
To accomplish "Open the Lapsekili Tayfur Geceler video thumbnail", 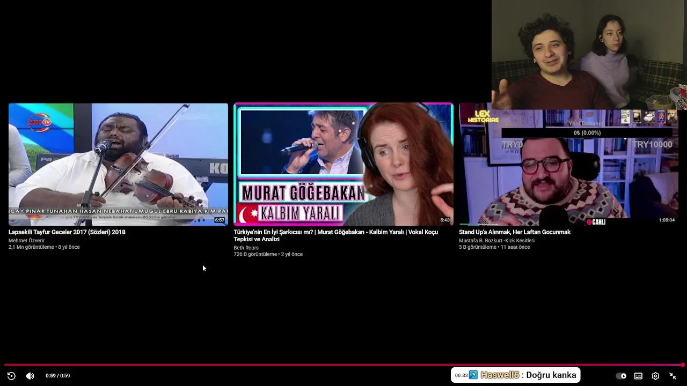I will pyautogui.click(x=118, y=164).
